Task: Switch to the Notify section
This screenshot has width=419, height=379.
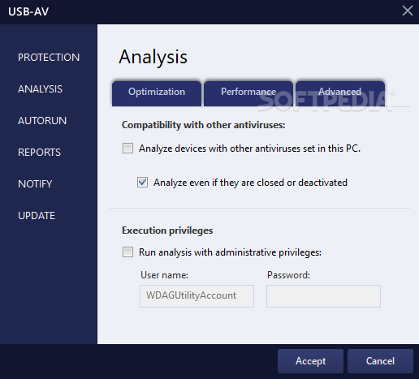Action: pyautogui.click(x=35, y=184)
